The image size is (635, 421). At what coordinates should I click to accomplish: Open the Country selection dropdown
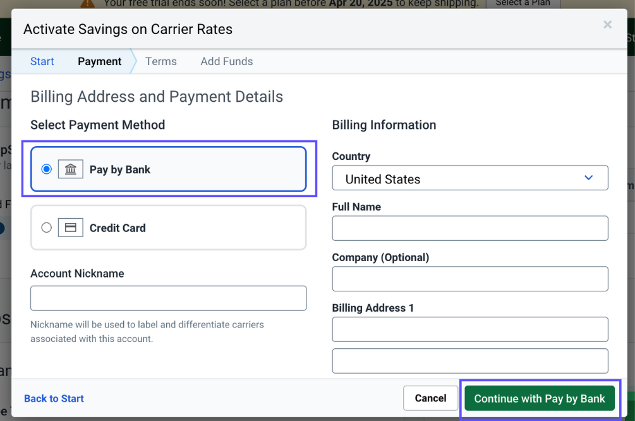pos(470,178)
